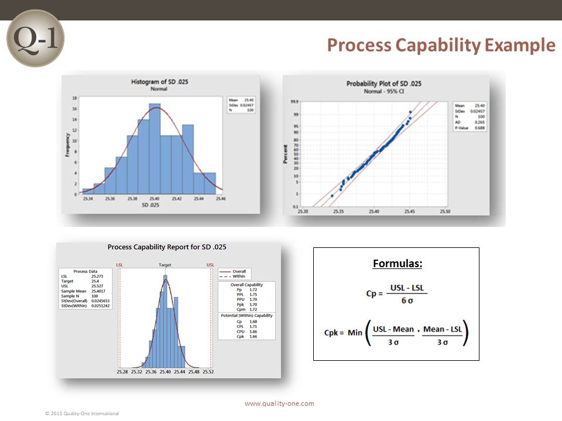Image resolution: width=562 pixels, height=421 pixels.
Task: Select the Histogram of SD .025 chart
Action: 161,144
